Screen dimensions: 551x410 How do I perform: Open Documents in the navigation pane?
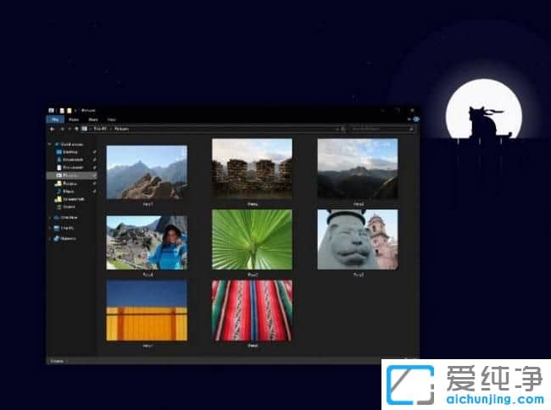point(73,168)
